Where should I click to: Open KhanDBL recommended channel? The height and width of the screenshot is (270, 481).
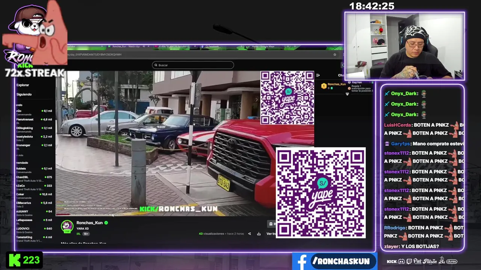tap(34, 178)
